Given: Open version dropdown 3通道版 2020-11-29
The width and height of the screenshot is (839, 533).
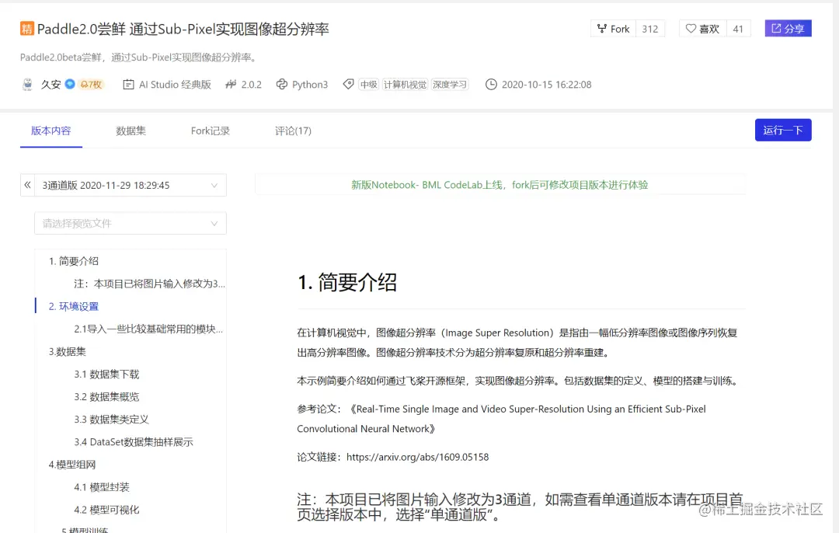Looking at the screenshot, I should point(130,185).
